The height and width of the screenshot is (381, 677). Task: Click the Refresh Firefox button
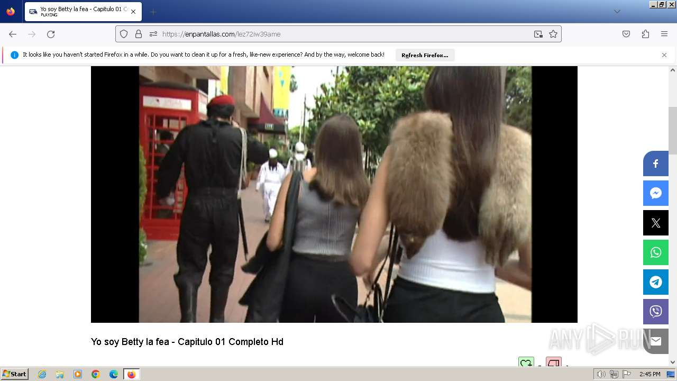point(425,55)
